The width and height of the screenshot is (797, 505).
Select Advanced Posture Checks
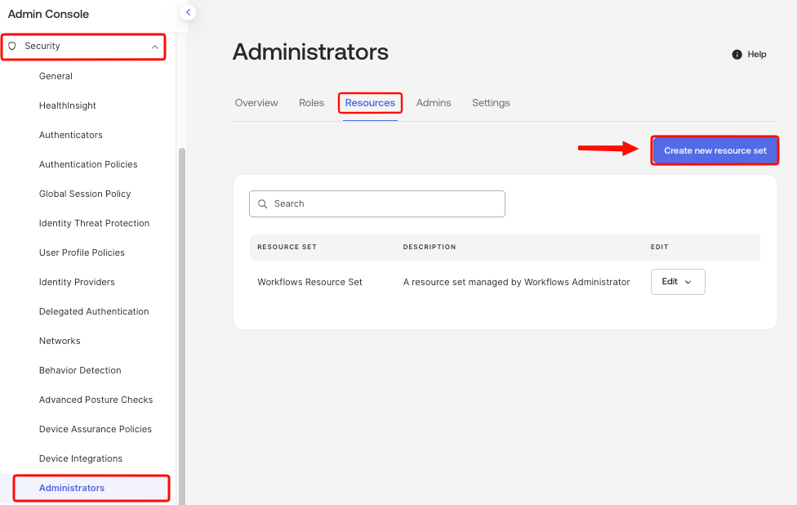point(96,400)
